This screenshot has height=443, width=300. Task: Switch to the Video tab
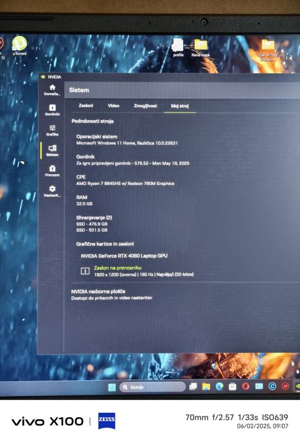[114, 106]
